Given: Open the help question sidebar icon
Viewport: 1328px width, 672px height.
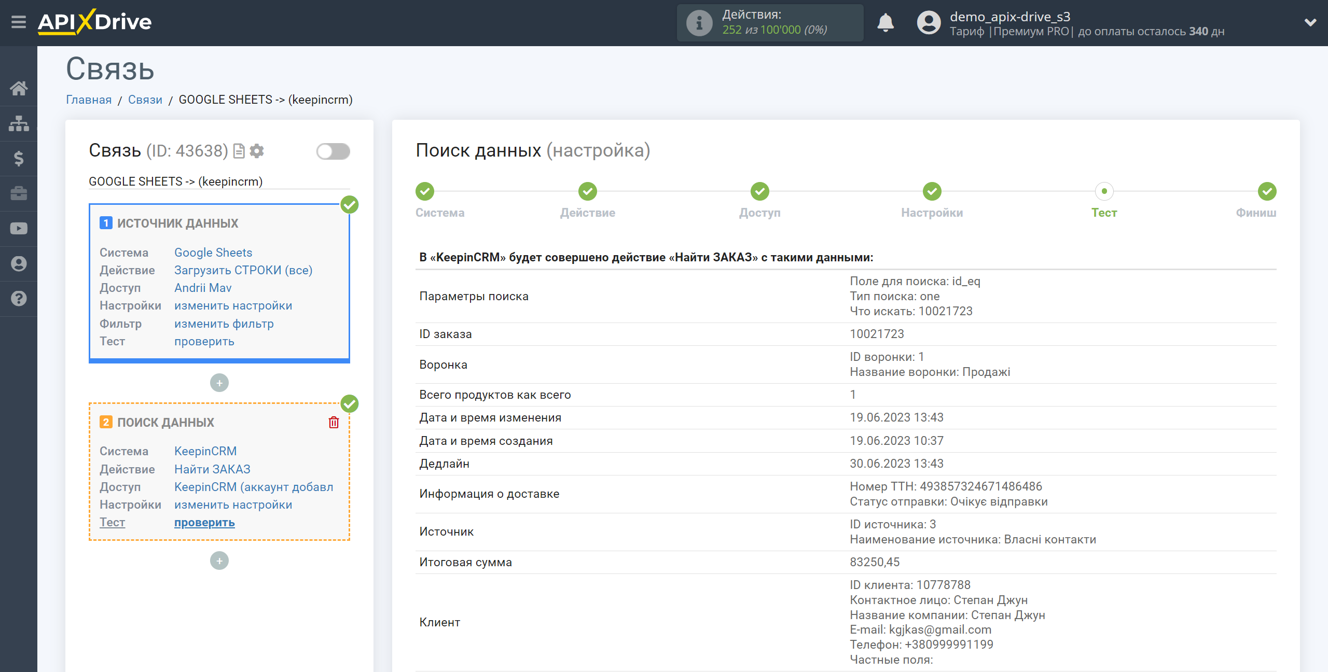Looking at the screenshot, I should tap(19, 299).
